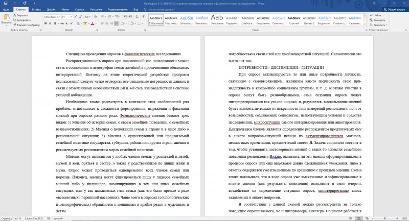Show paragraph marks with the pilcrow icon

[x=143, y=17]
